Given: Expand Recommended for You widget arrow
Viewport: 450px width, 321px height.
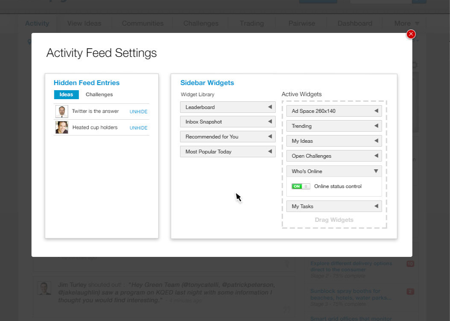Looking at the screenshot, I should 270,137.
